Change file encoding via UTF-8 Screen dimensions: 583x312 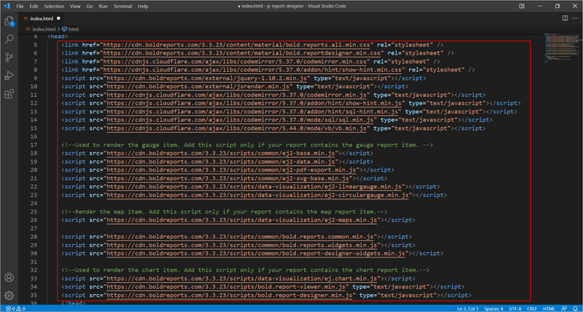(514, 309)
